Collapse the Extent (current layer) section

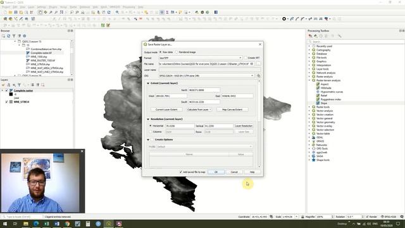click(148, 83)
